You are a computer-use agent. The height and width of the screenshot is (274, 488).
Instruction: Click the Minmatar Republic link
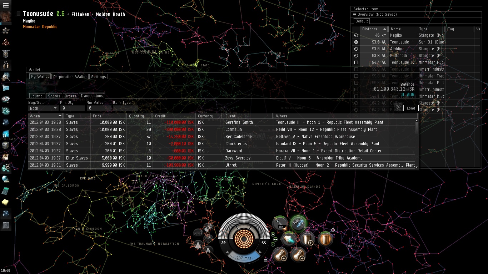[x=40, y=27]
